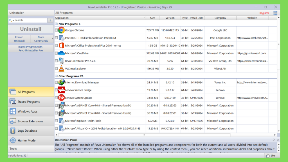Click the ASP.NET Core 6.0.8 installer icon
The width and height of the screenshot is (288, 162).
click(61, 105)
